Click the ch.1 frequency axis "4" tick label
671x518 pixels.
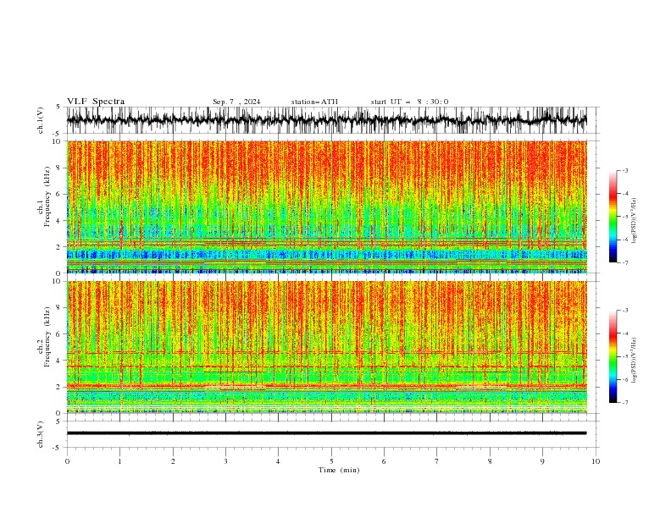click(59, 221)
